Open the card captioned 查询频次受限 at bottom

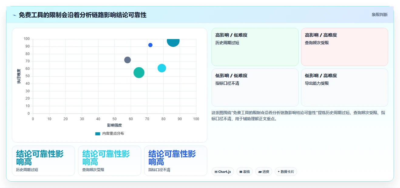click(110, 161)
